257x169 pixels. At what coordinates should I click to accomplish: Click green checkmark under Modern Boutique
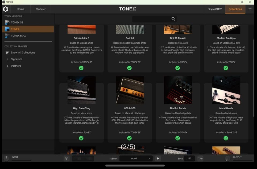click(226, 68)
